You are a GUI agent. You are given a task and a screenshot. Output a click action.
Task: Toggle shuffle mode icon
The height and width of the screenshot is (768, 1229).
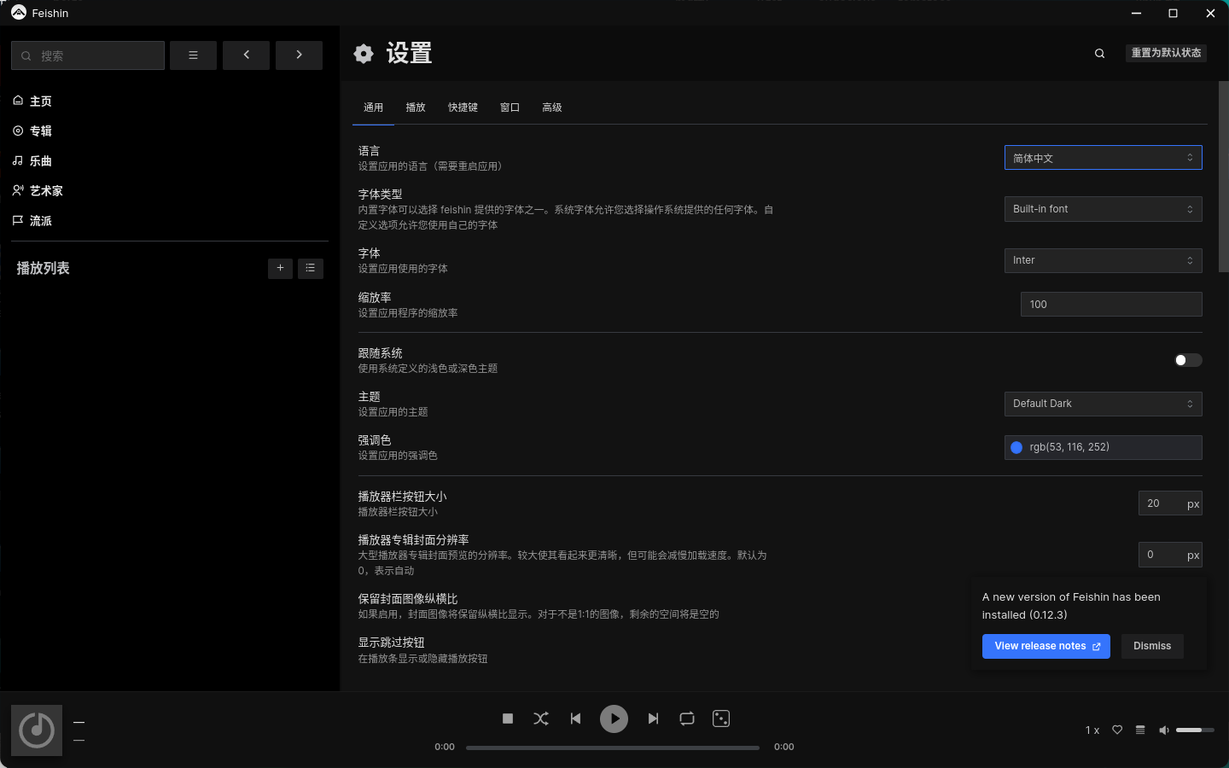click(541, 719)
